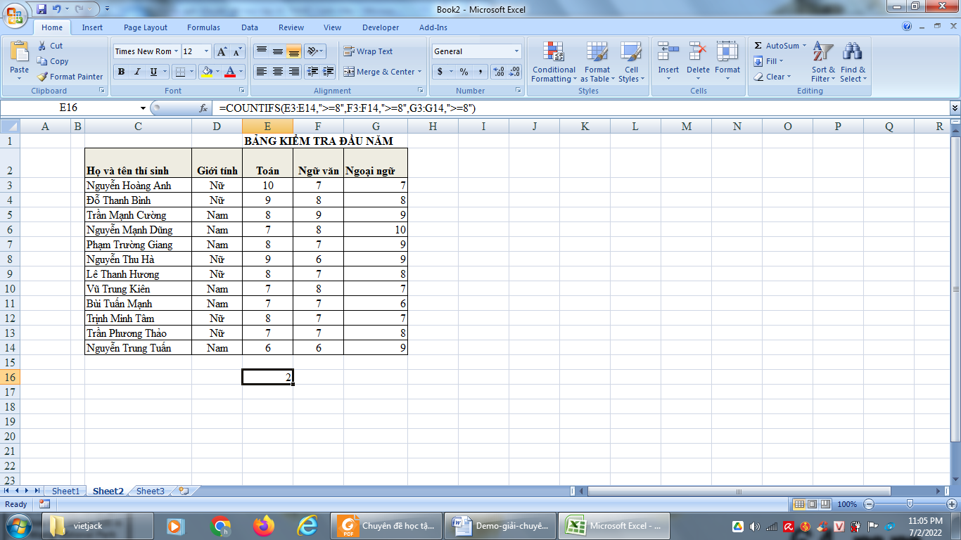Apply yellow Fill Color swatch

coord(207,72)
